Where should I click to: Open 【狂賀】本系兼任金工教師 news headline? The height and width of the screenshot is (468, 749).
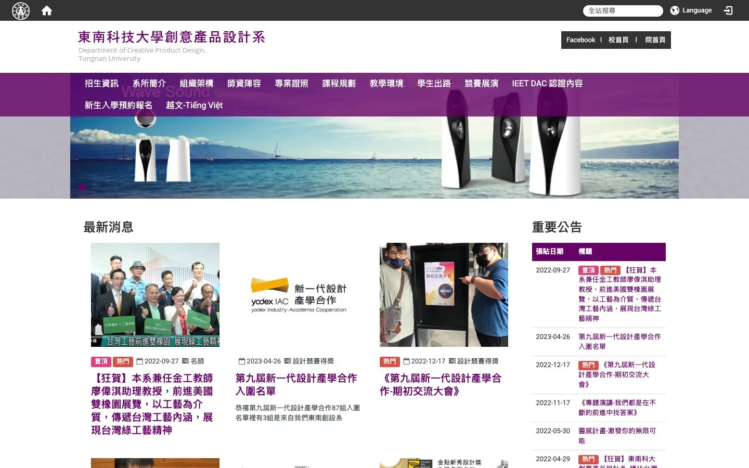152,404
